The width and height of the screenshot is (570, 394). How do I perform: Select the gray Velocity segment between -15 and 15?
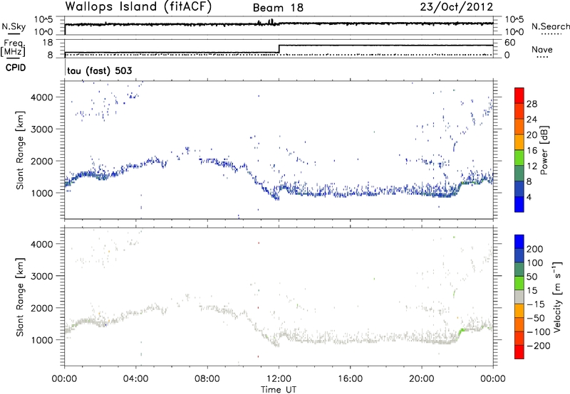coord(519,297)
